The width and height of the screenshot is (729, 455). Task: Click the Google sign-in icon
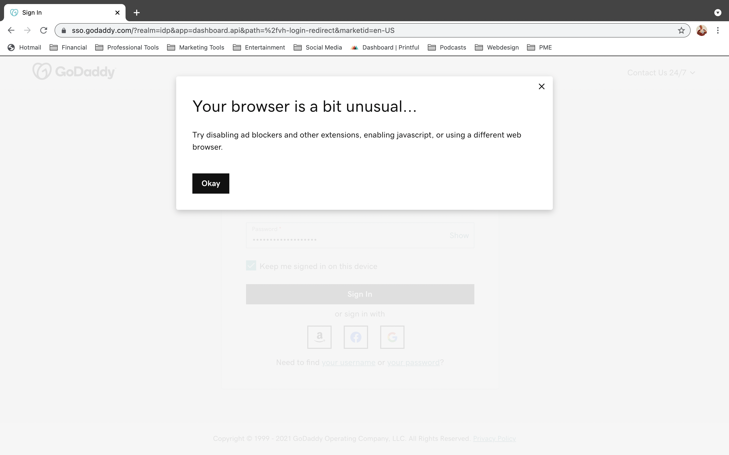coord(392,337)
